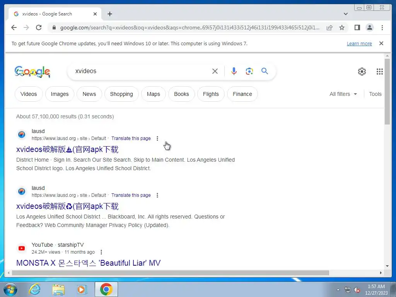Open the muted volume tray icon
The height and width of the screenshot is (297, 396).
[357, 290]
